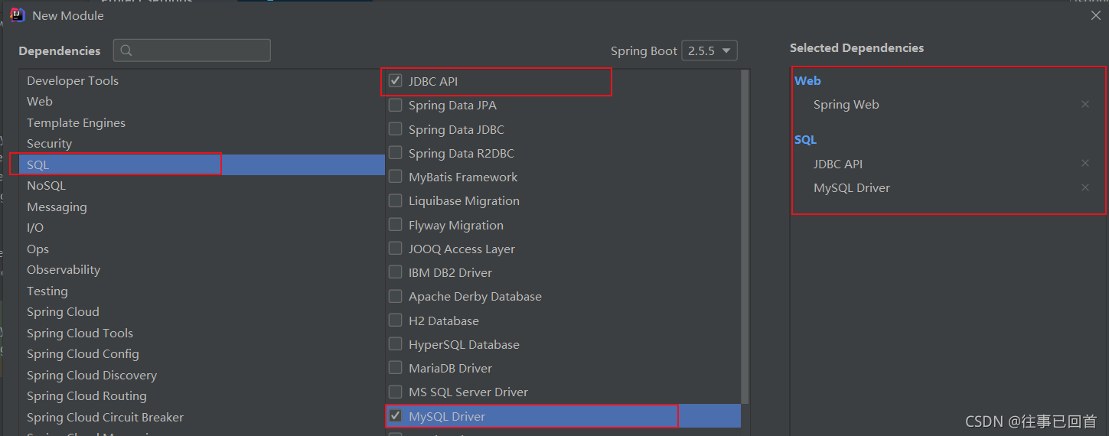The image size is (1109, 436).
Task: Remove MySQL Driver using its x icon
Action: (x=1085, y=187)
